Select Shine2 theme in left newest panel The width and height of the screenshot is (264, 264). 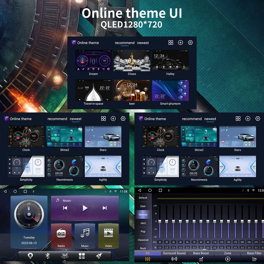click(x=64, y=136)
